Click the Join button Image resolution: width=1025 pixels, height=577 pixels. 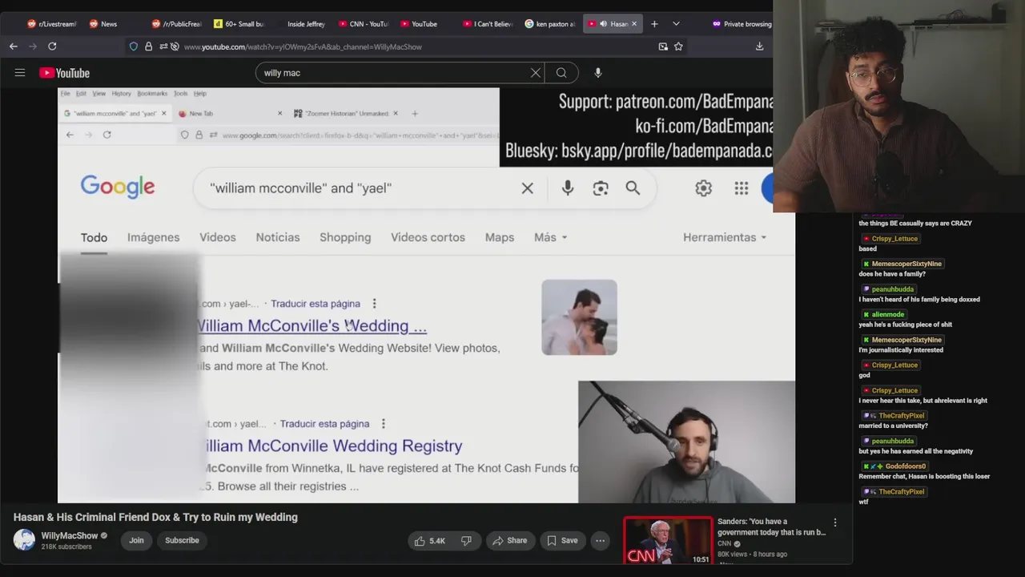137,540
